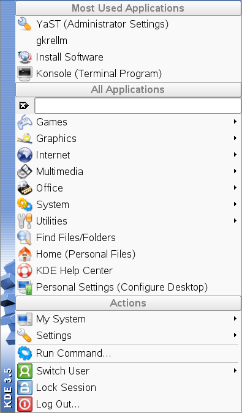Expand the Multimedia submenu arrow

pos(235,171)
